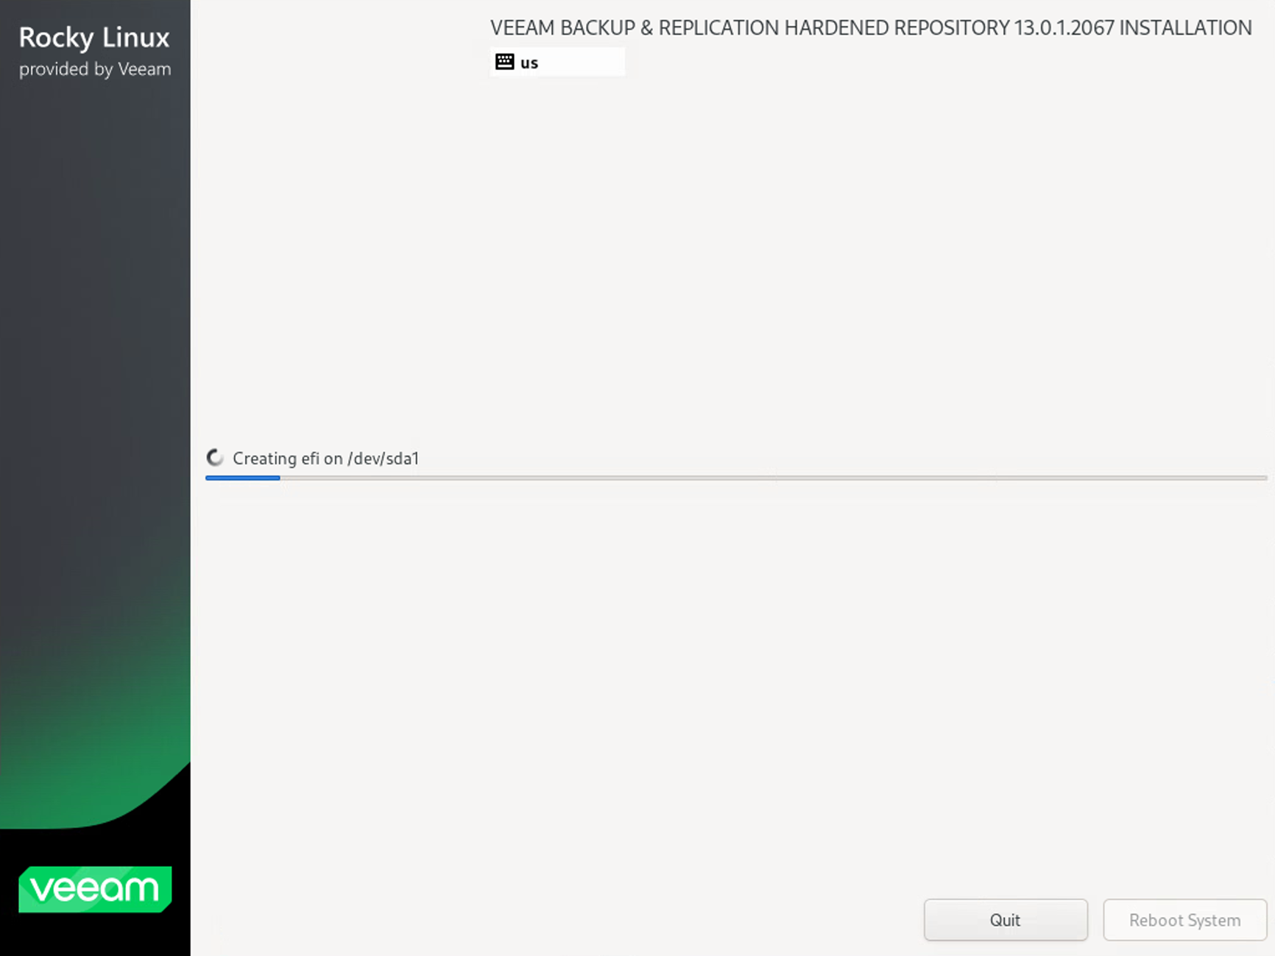Click the unfilled portion of the progress bar
Screen dimensions: 1275x956
(773, 478)
